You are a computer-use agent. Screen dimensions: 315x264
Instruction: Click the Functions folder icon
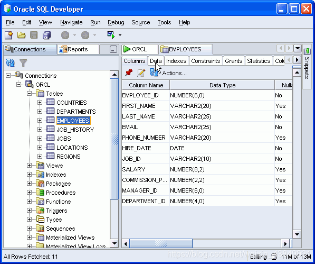click(40, 201)
